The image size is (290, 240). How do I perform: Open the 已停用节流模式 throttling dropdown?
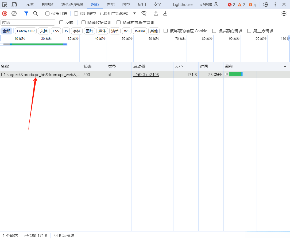pyautogui.click(x=118, y=14)
